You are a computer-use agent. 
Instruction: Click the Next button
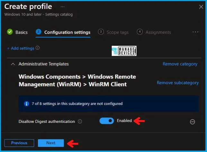pos(51,143)
